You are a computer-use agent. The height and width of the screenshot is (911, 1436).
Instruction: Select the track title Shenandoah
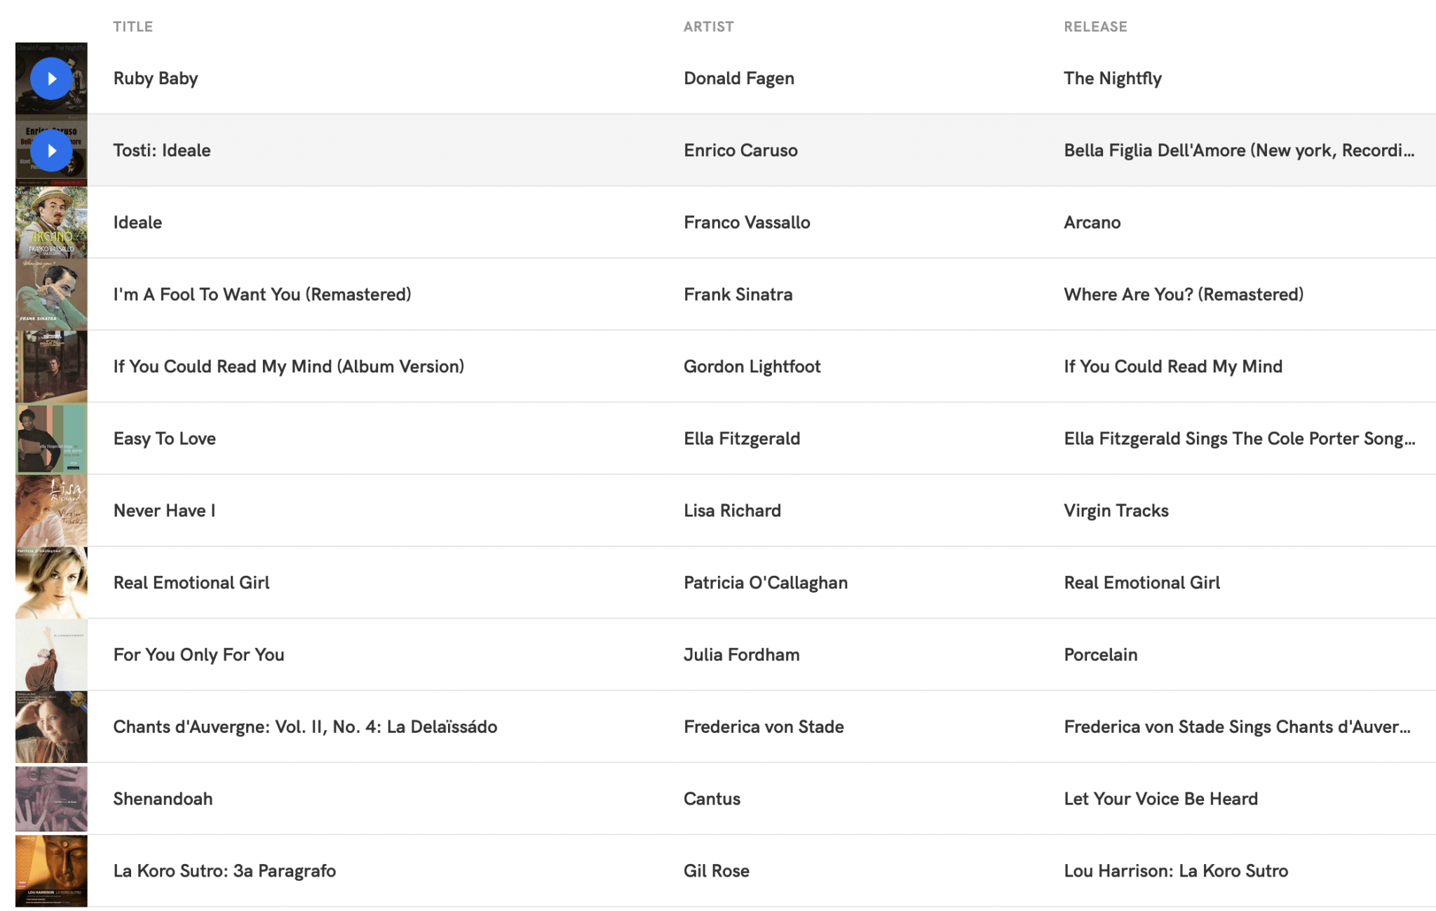[163, 799]
